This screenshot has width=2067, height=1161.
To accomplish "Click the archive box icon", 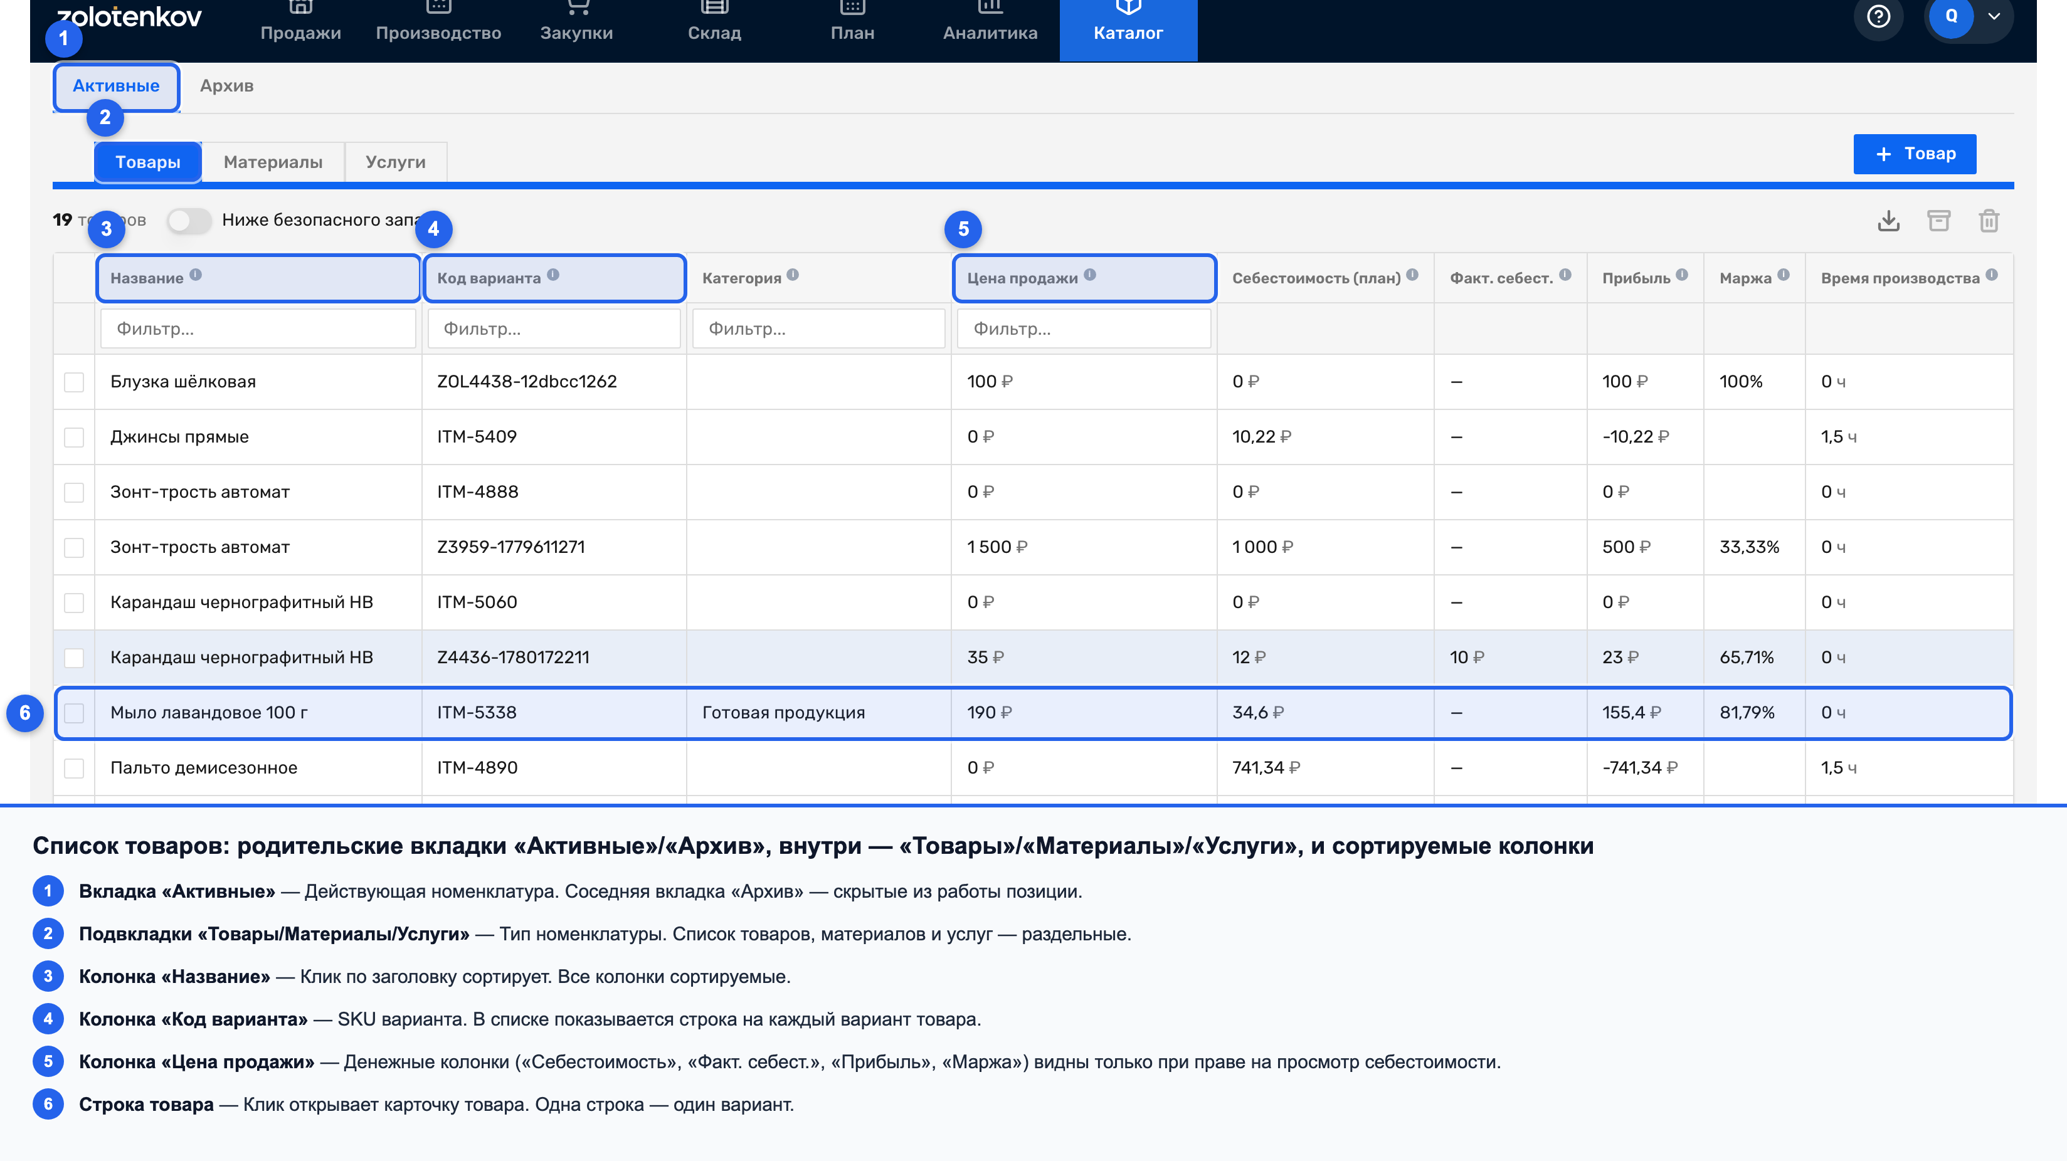I will coord(1938,221).
